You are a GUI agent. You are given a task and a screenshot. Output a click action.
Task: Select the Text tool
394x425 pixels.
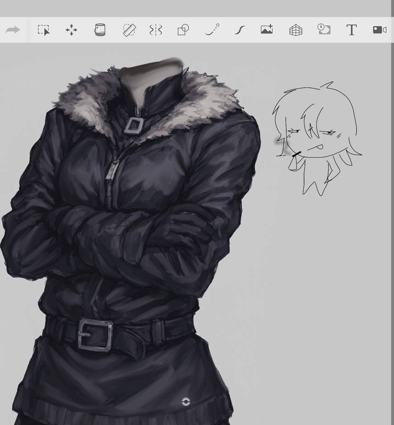[352, 30]
